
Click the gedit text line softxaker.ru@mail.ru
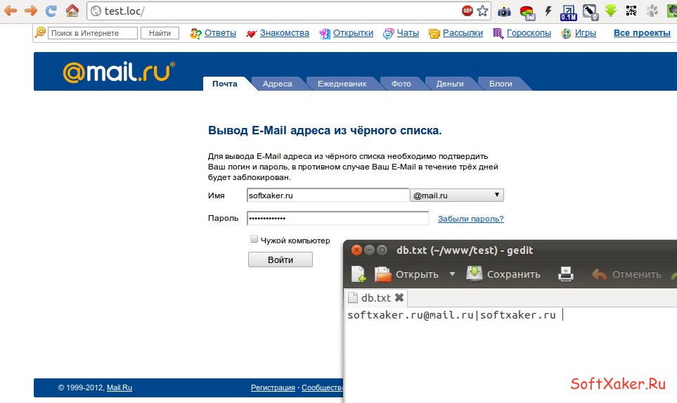coord(451,315)
